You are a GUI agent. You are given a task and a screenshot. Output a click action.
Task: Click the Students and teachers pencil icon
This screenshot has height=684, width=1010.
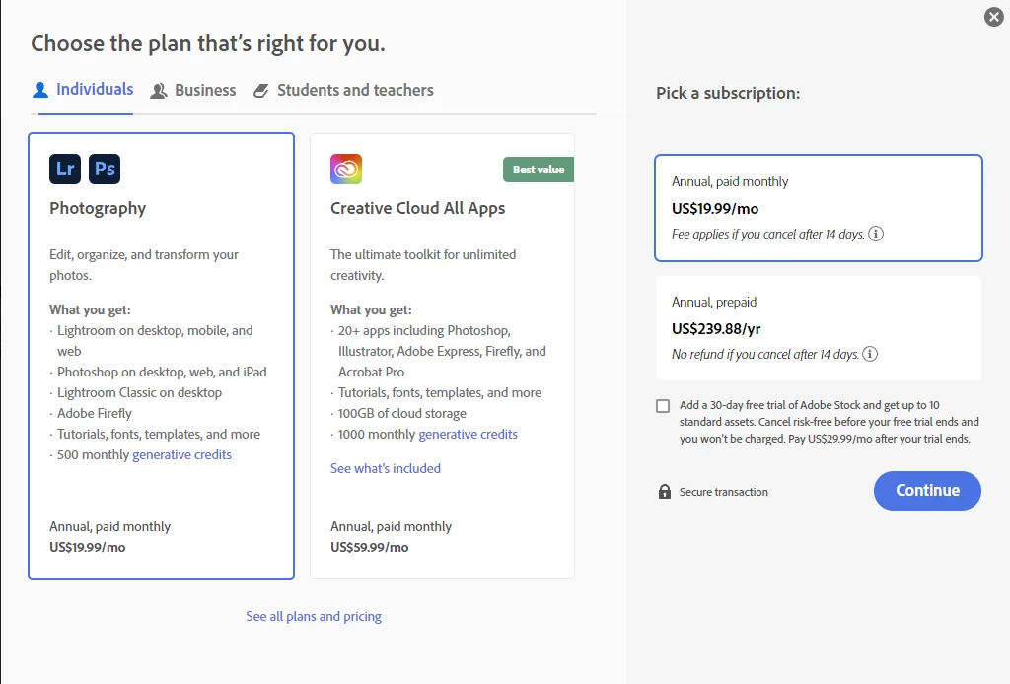pos(260,91)
